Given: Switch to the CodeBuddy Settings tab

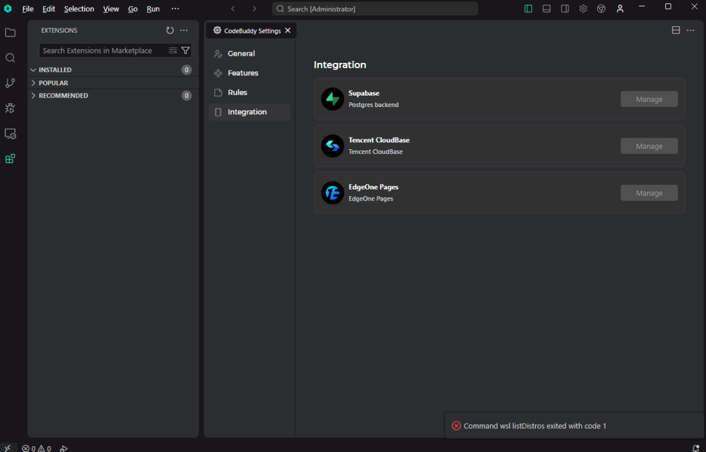Looking at the screenshot, I should point(251,31).
